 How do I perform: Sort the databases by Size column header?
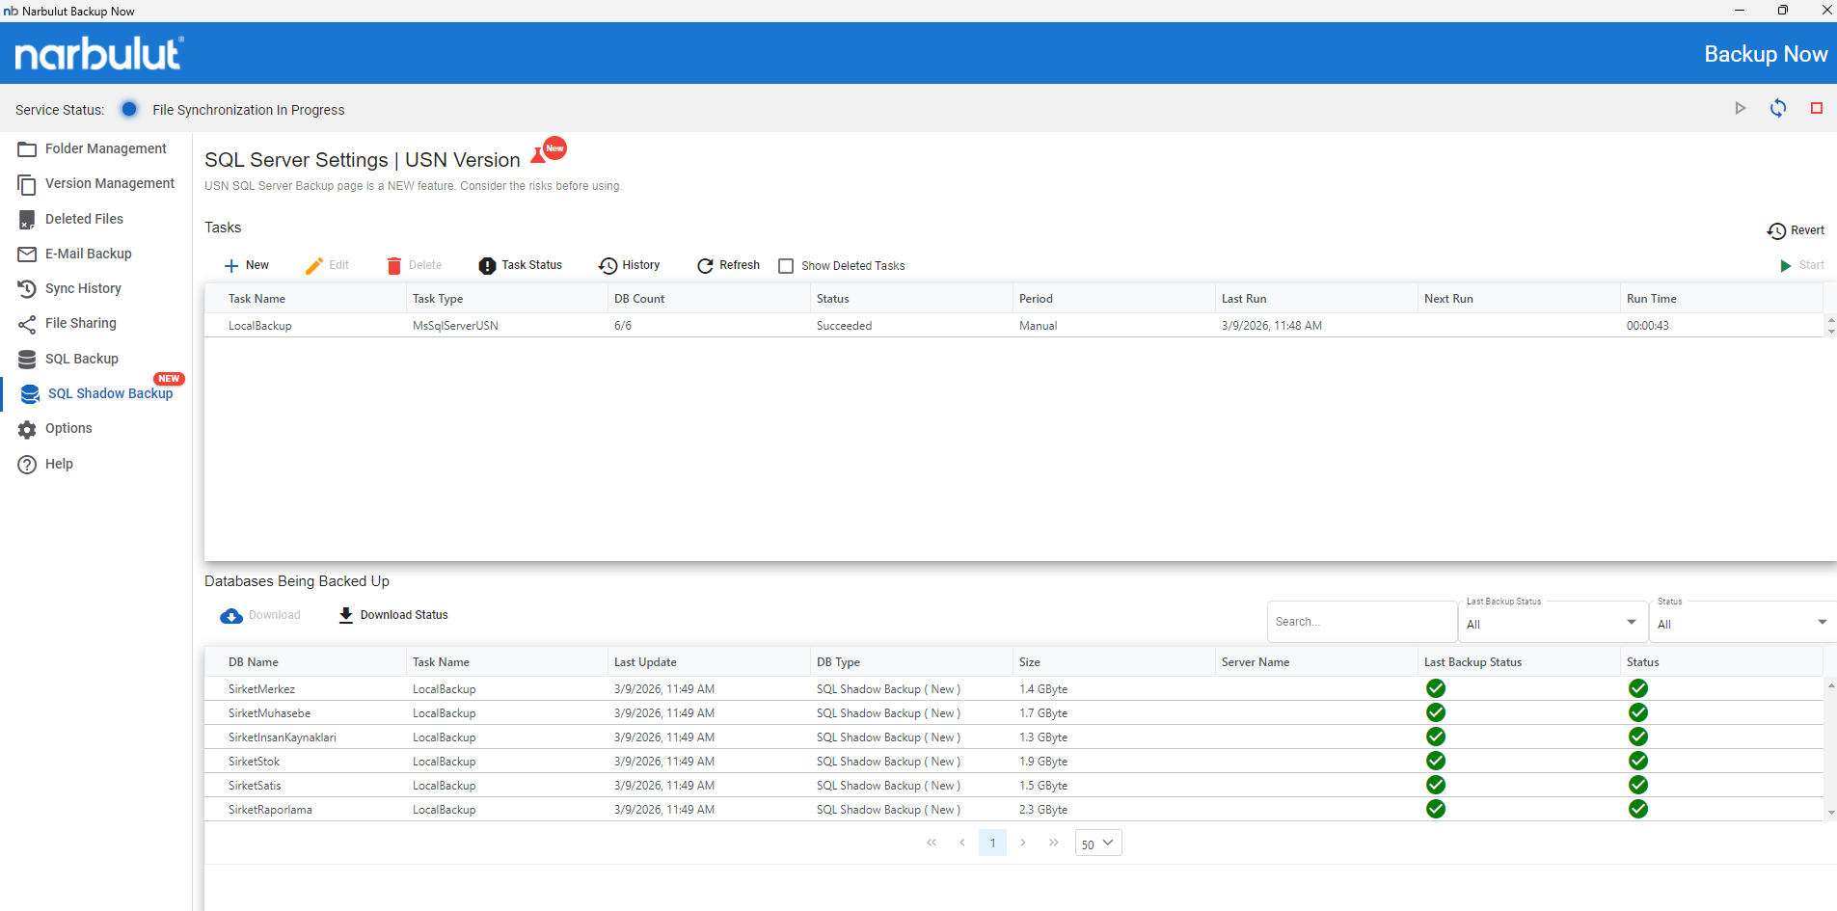click(1030, 662)
